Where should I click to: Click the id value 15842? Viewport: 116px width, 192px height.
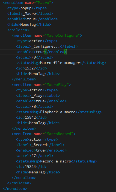(30, 117)
